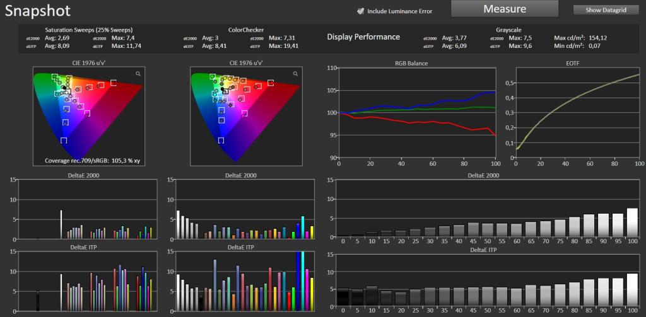Start a reading with the Measure button
The width and height of the screenshot is (646, 317).
point(505,9)
